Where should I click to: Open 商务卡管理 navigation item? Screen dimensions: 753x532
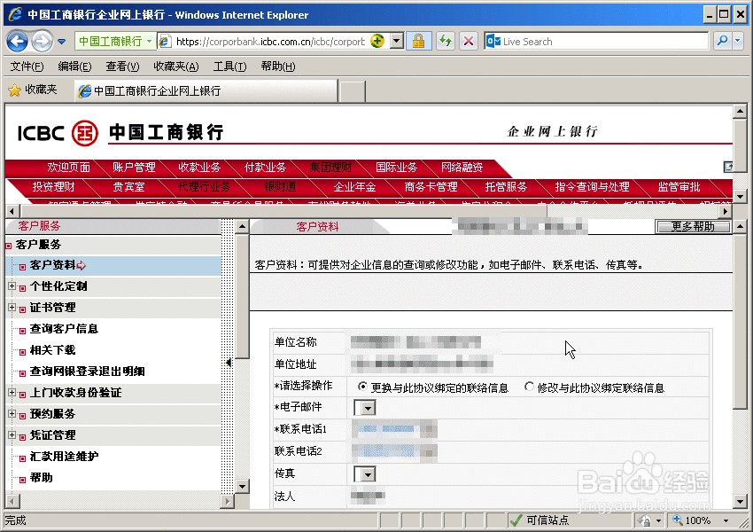click(431, 187)
